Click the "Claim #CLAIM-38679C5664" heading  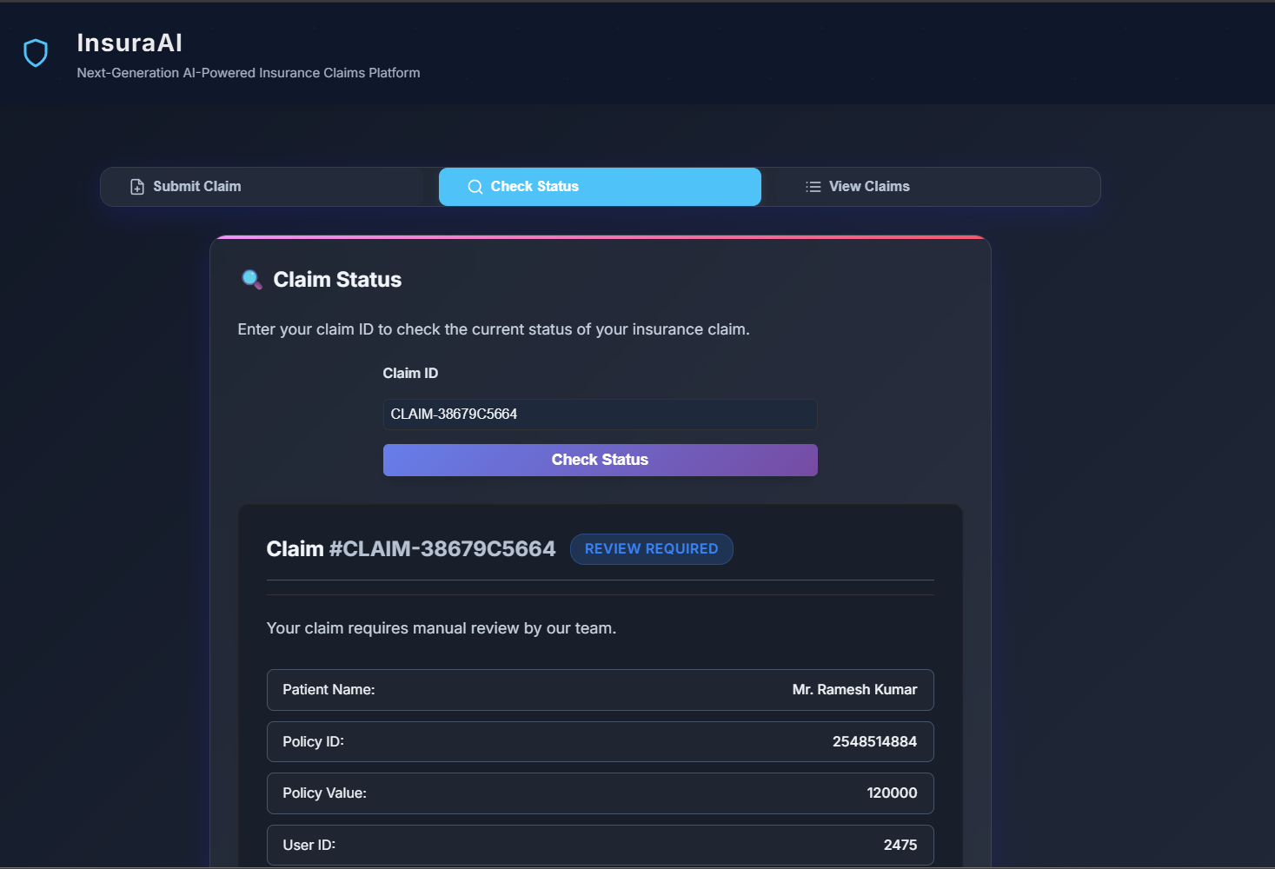pos(411,549)
